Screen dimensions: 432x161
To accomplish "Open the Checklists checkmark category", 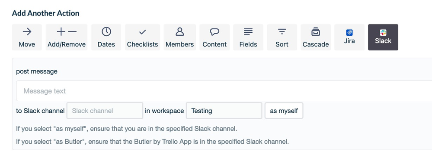I will point(142,37).
